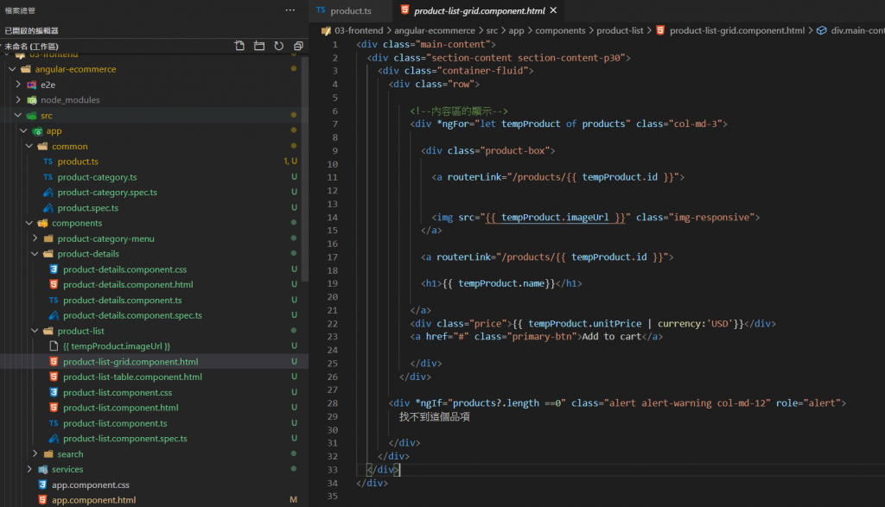
Task: Switch to the product.ts tab
Action: click(350, 10)
